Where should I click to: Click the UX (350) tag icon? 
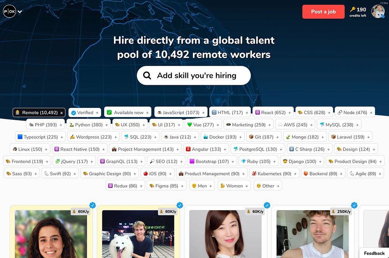tap(117, 125)
